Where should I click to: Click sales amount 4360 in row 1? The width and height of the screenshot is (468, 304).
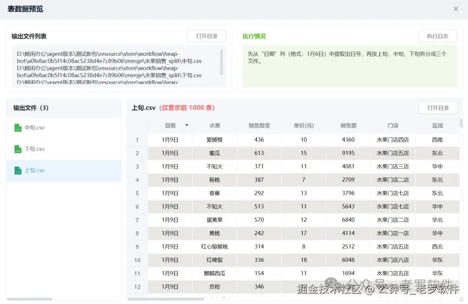348,139
